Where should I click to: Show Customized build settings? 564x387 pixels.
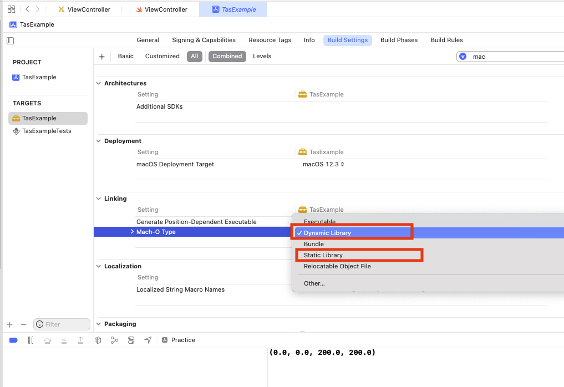(x=162, y=56)
